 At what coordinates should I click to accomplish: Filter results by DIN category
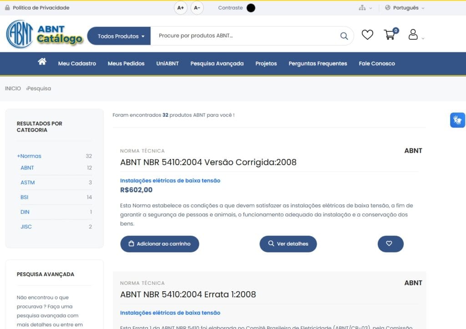25,212
